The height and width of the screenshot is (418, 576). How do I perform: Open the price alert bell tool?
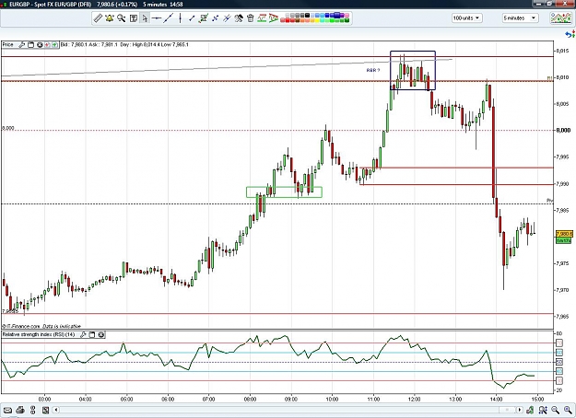tap(110, 18)
